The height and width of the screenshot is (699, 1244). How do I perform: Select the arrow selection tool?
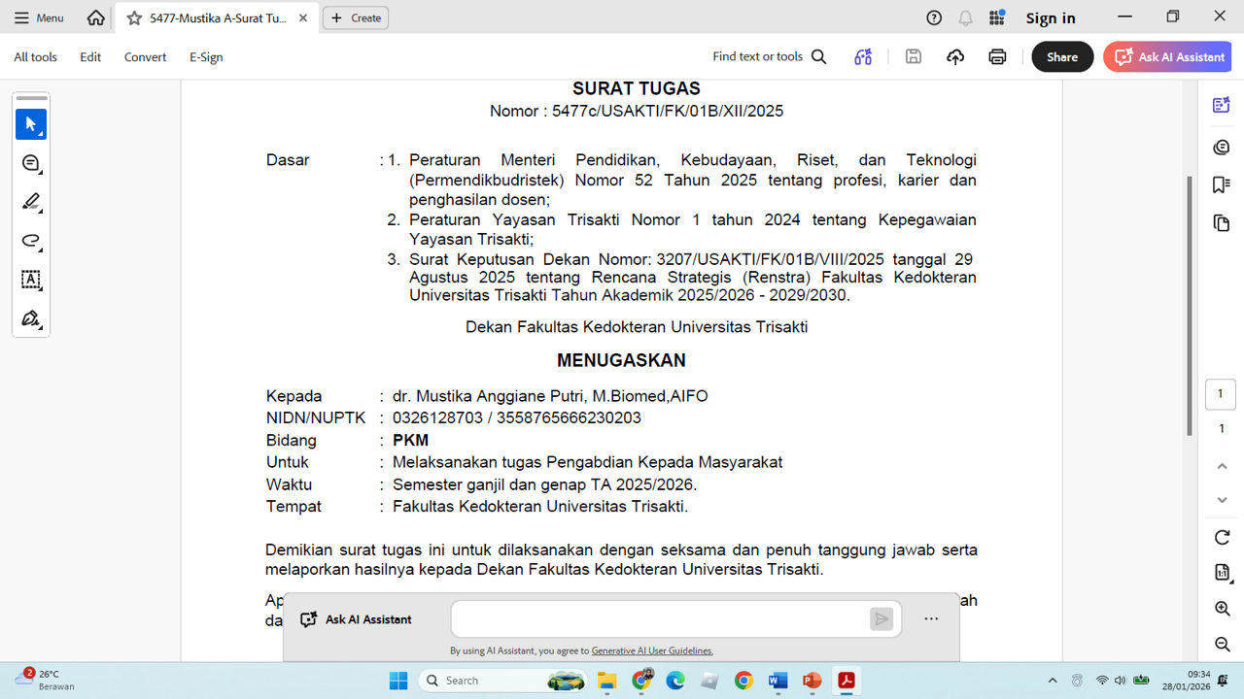point(31,124)
